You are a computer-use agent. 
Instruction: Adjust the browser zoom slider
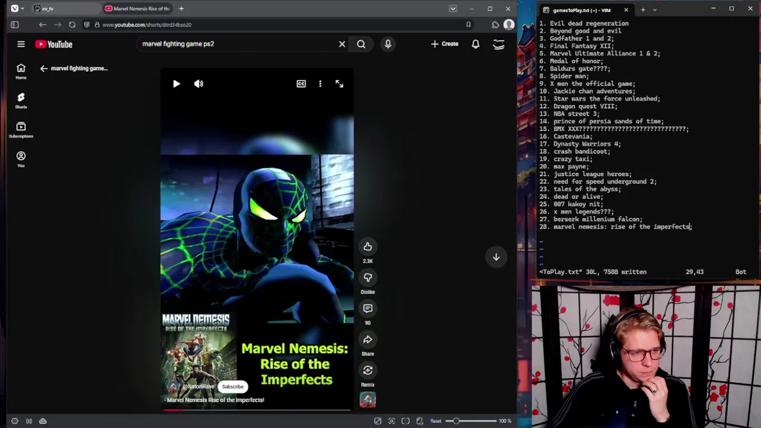(x=470, y=421)
